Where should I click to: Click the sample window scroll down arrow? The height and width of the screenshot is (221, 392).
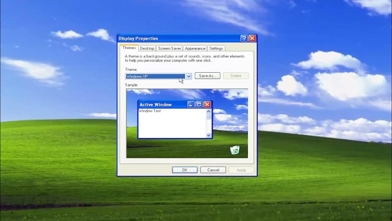pos(209,135)
